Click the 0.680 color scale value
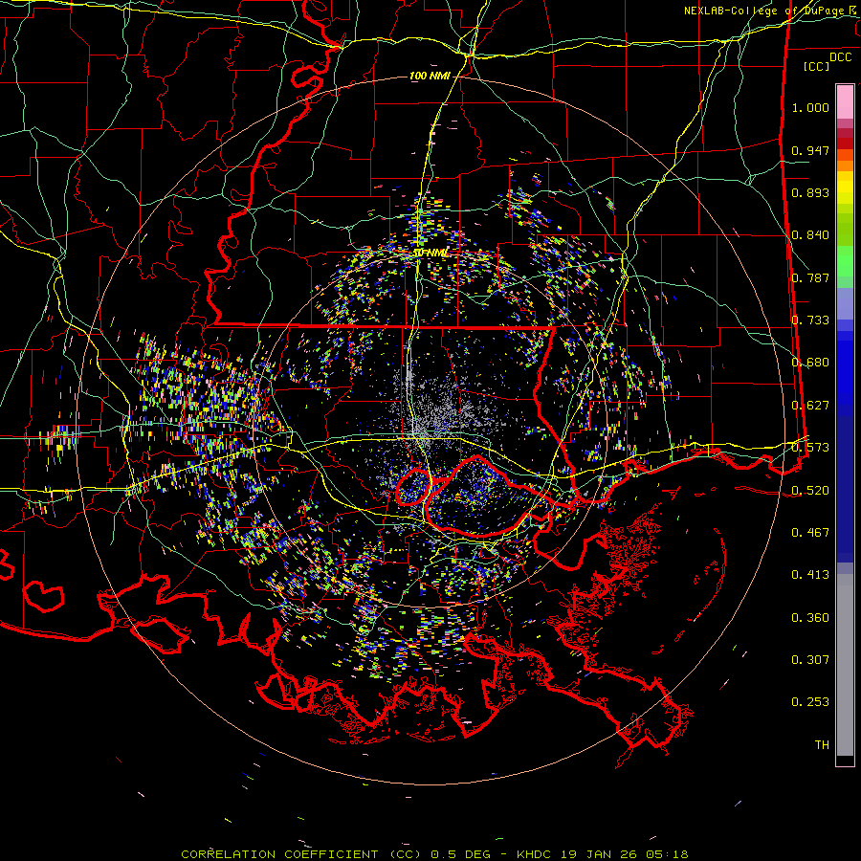 (x=810, y=363)
